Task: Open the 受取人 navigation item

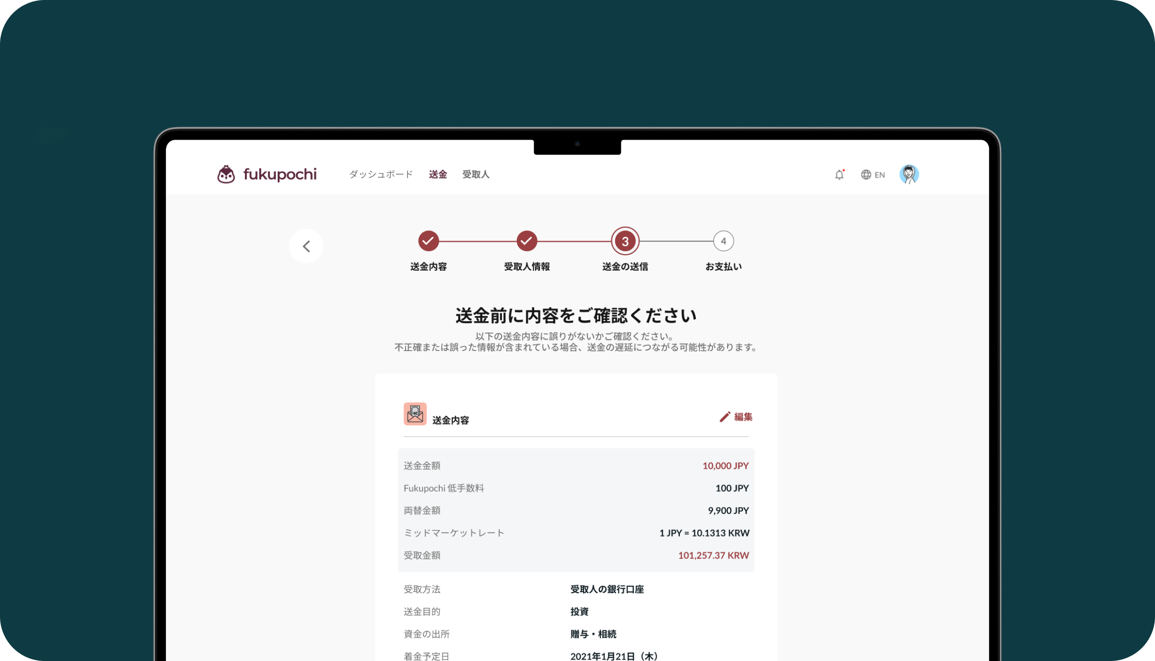Action: tap(476, 175)
